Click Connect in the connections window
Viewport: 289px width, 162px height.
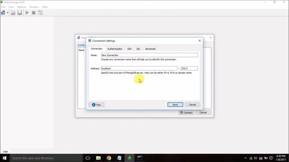(x=186, y=112)
